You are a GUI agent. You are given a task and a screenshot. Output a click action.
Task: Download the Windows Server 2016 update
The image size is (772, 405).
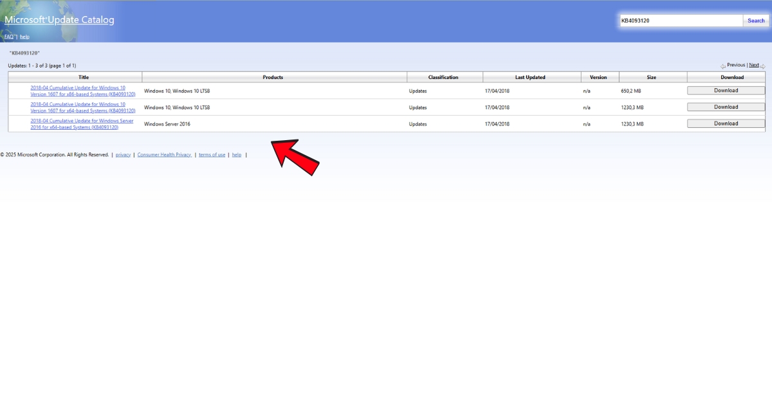[726, 123]
